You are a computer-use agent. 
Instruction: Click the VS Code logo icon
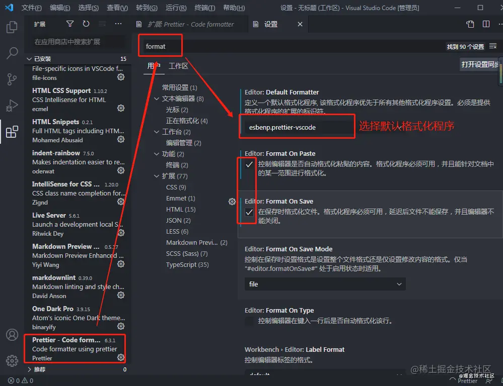pyautogui.click(x=9, y=8)
